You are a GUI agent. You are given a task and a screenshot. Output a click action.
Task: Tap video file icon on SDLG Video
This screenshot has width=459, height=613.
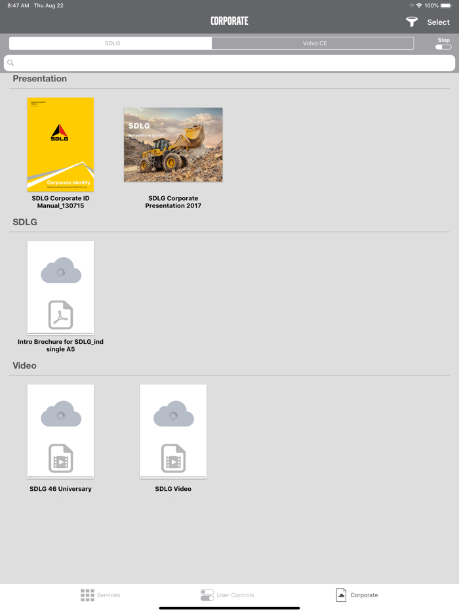point(174,458)
